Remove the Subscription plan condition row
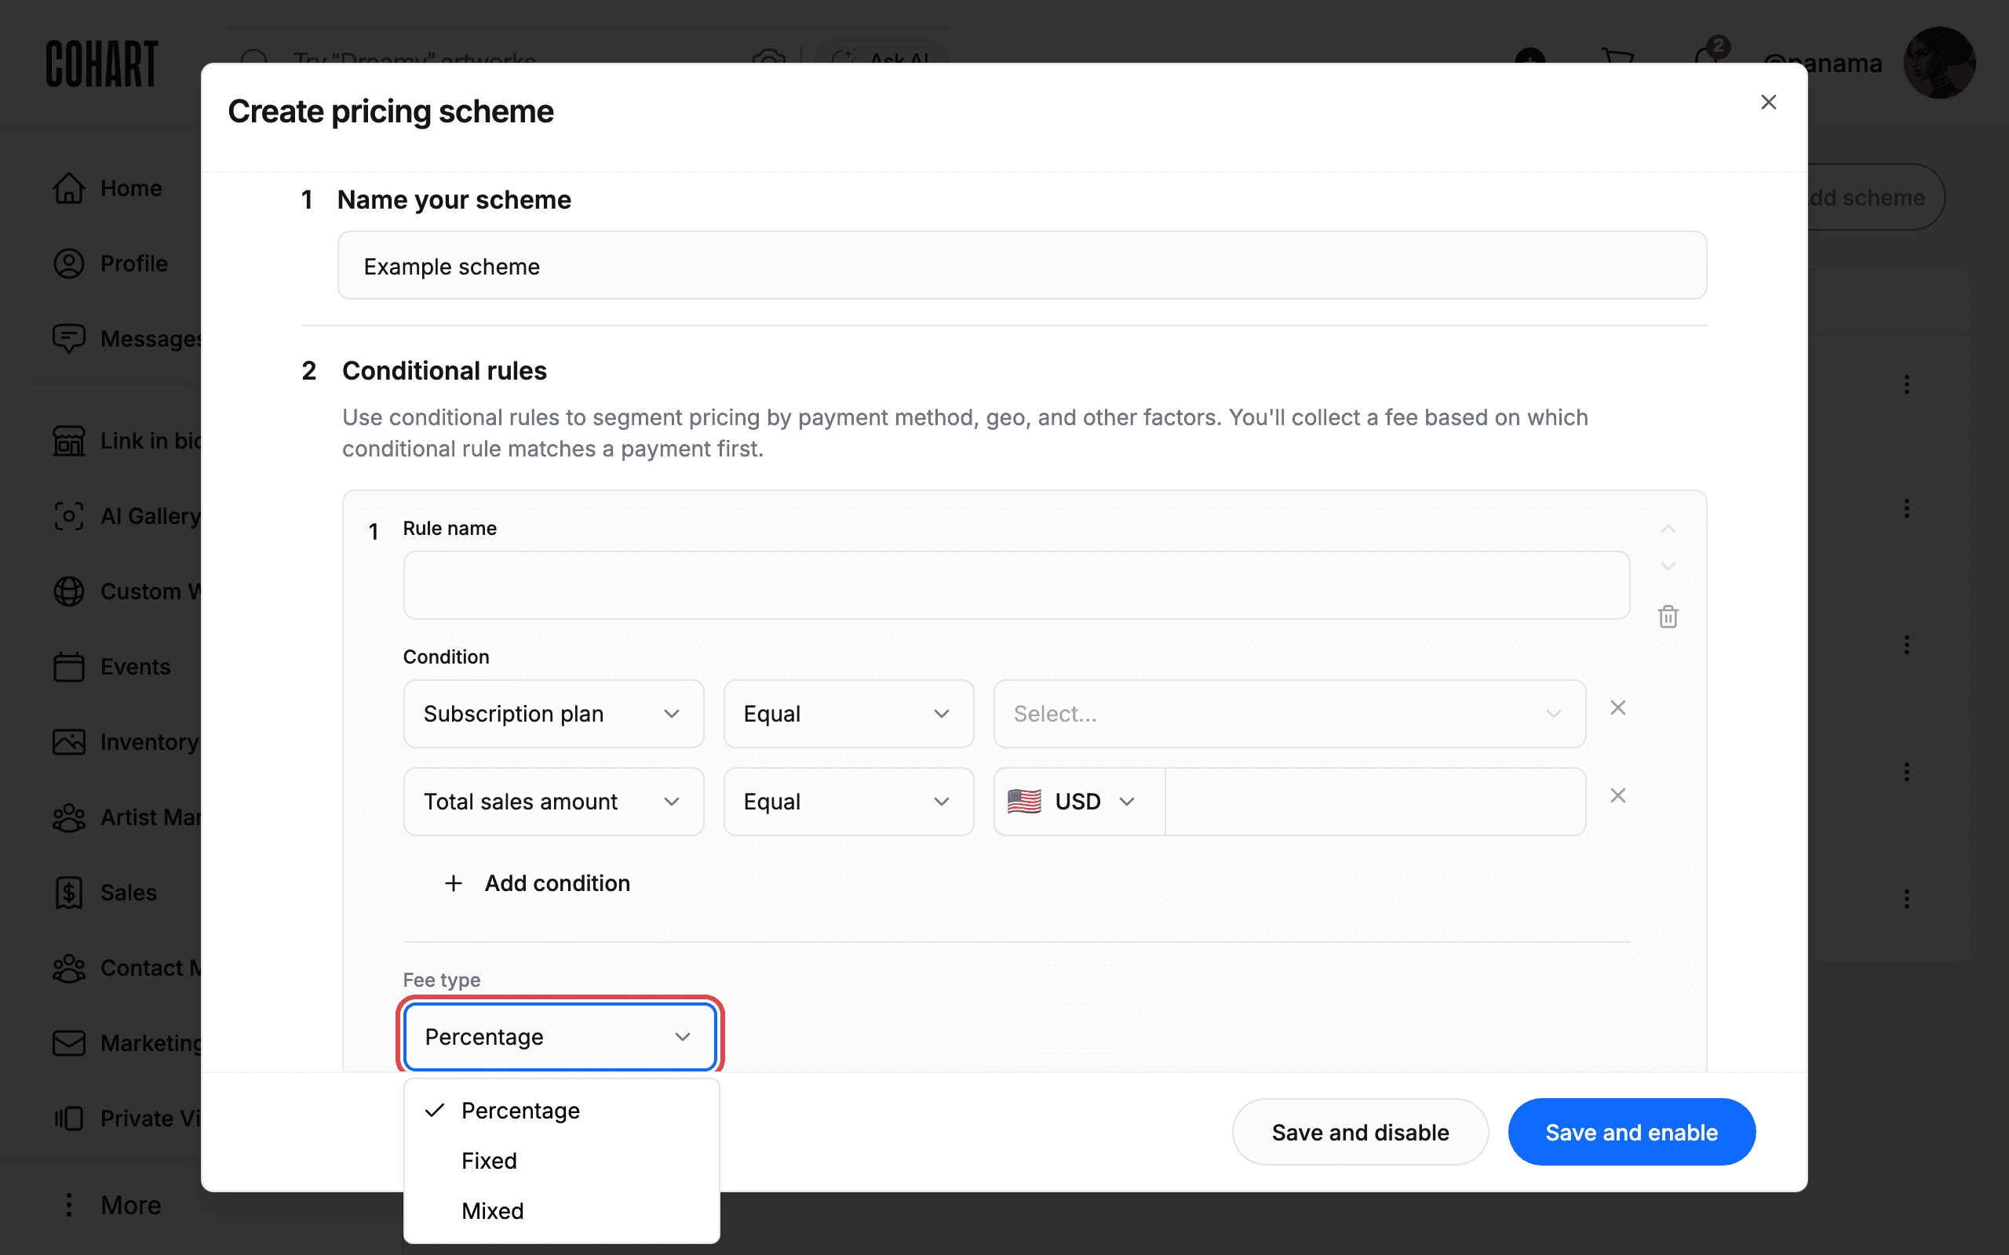The image size is (2009, 1255). 1617,708
